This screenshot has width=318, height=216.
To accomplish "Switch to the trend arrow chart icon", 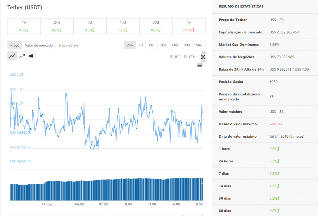I will (x=21, y=56).
